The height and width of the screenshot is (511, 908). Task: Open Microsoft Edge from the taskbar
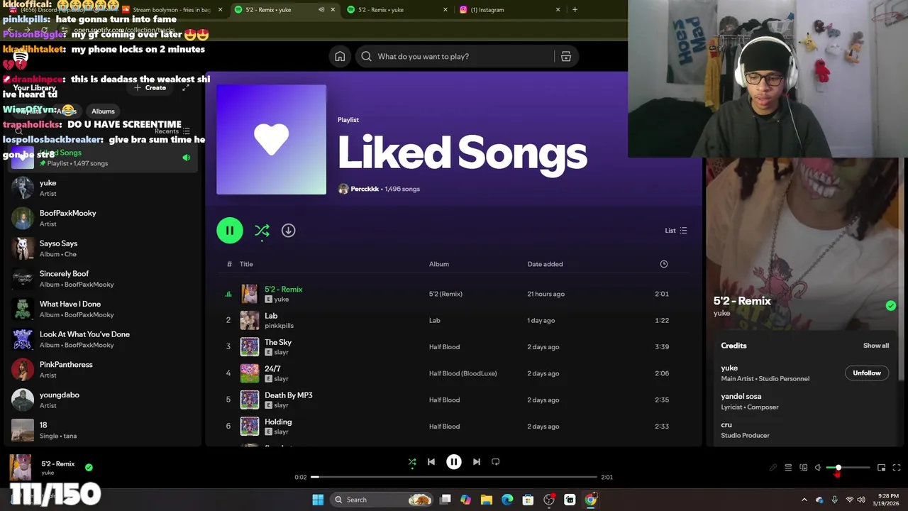(x=507, y=500)
